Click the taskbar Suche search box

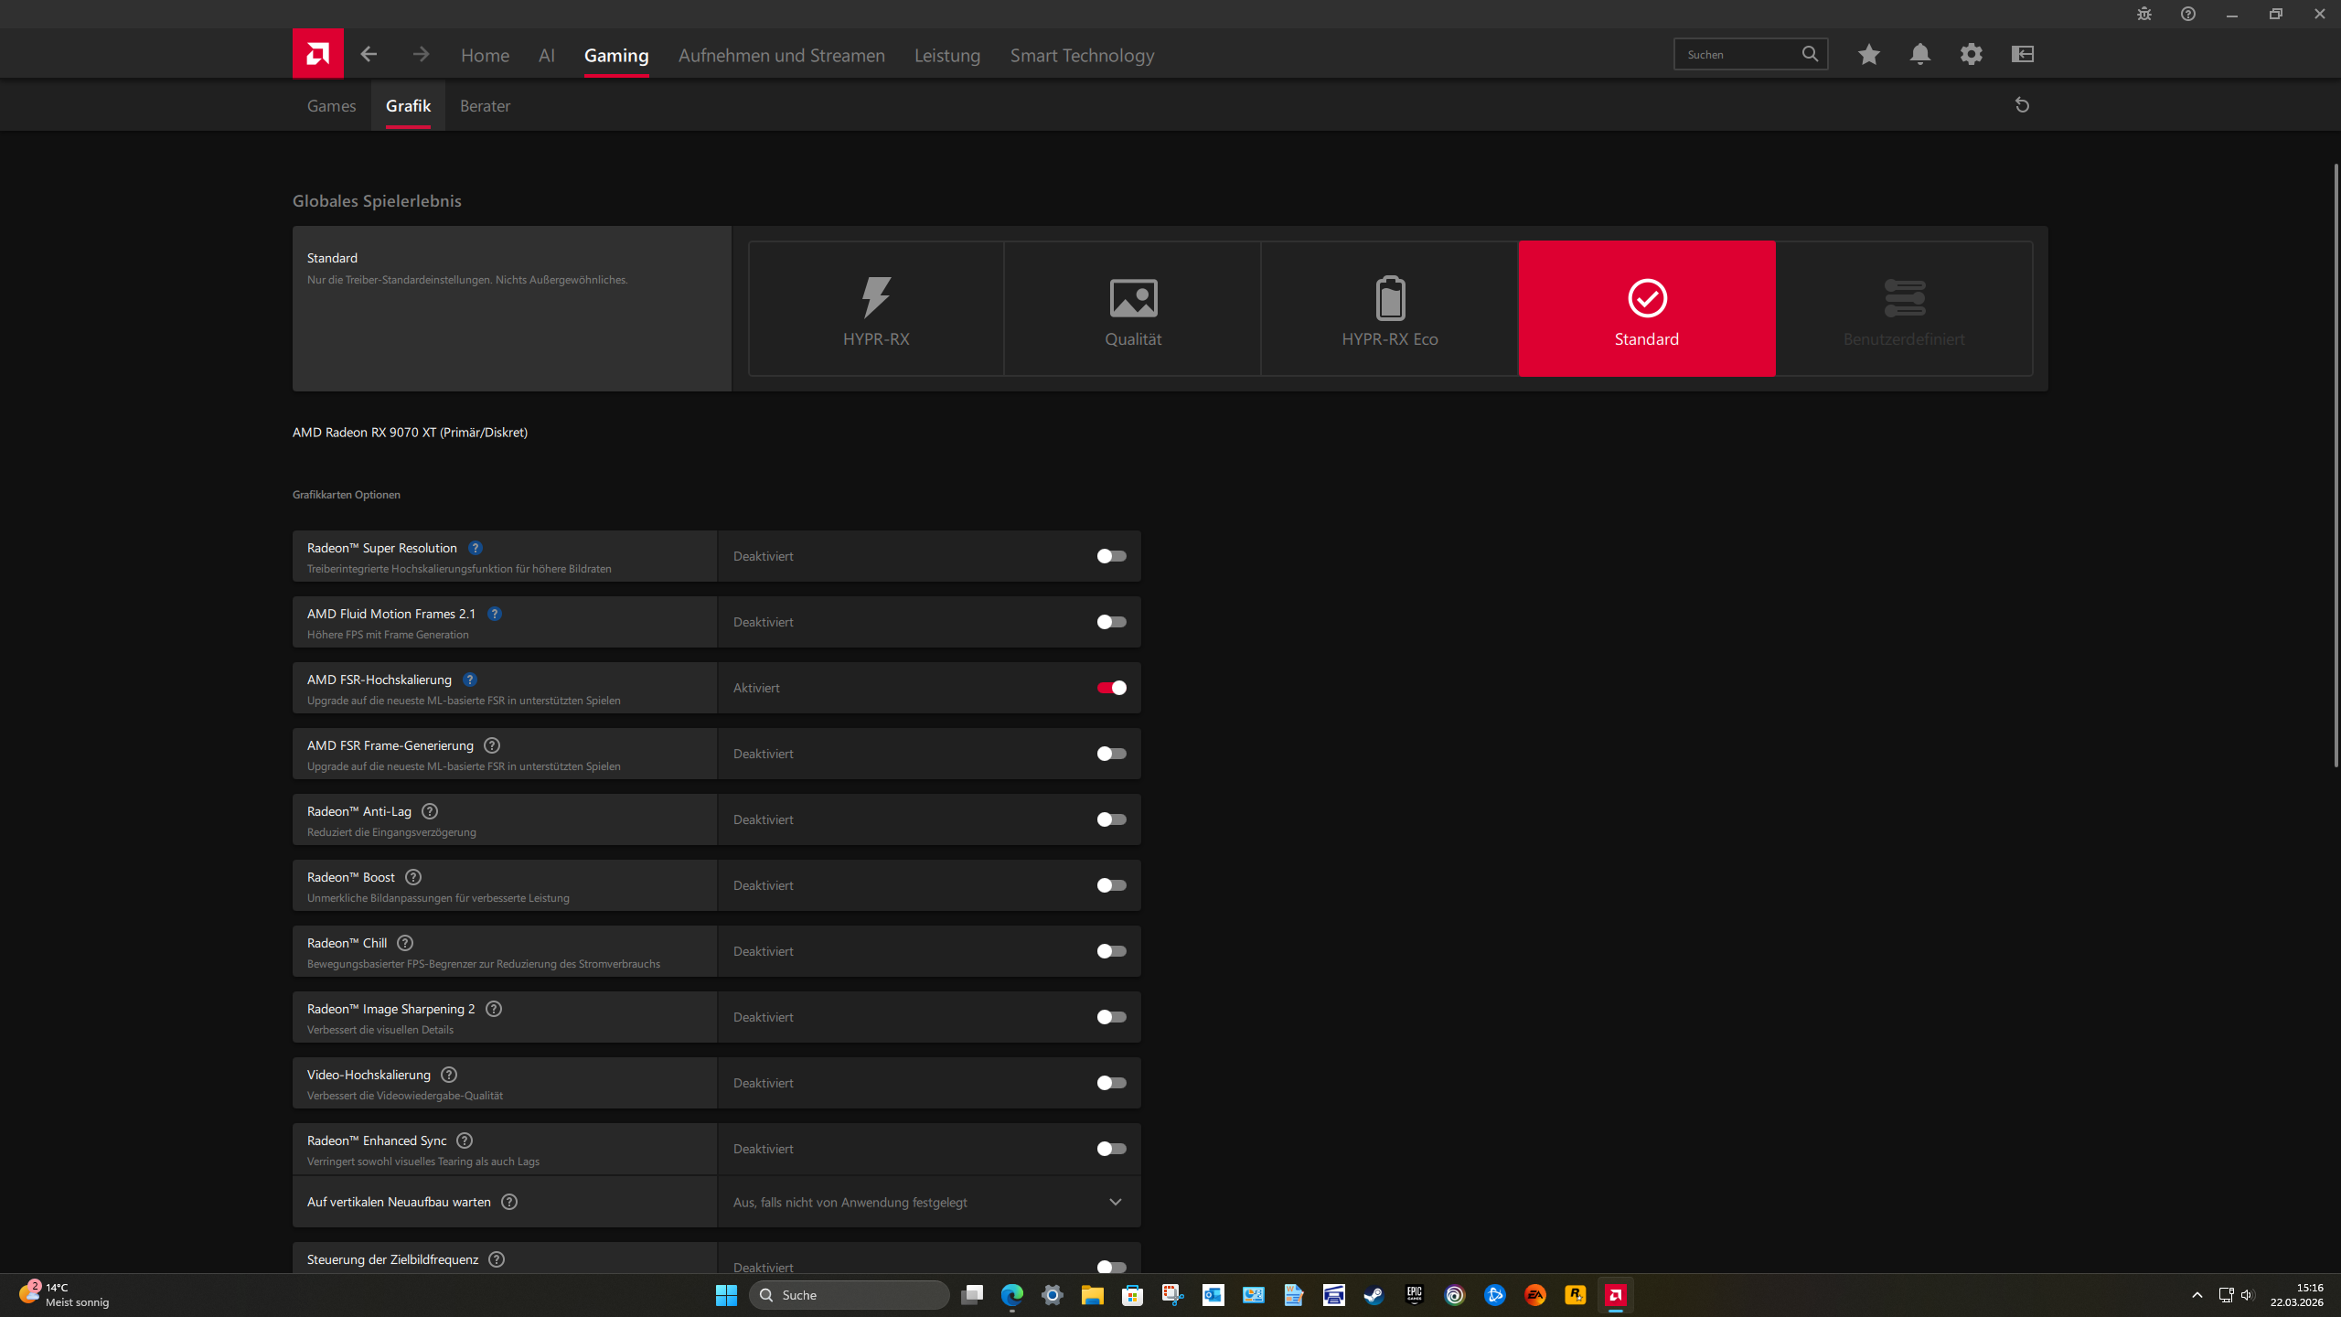[x=849, y=1295]
